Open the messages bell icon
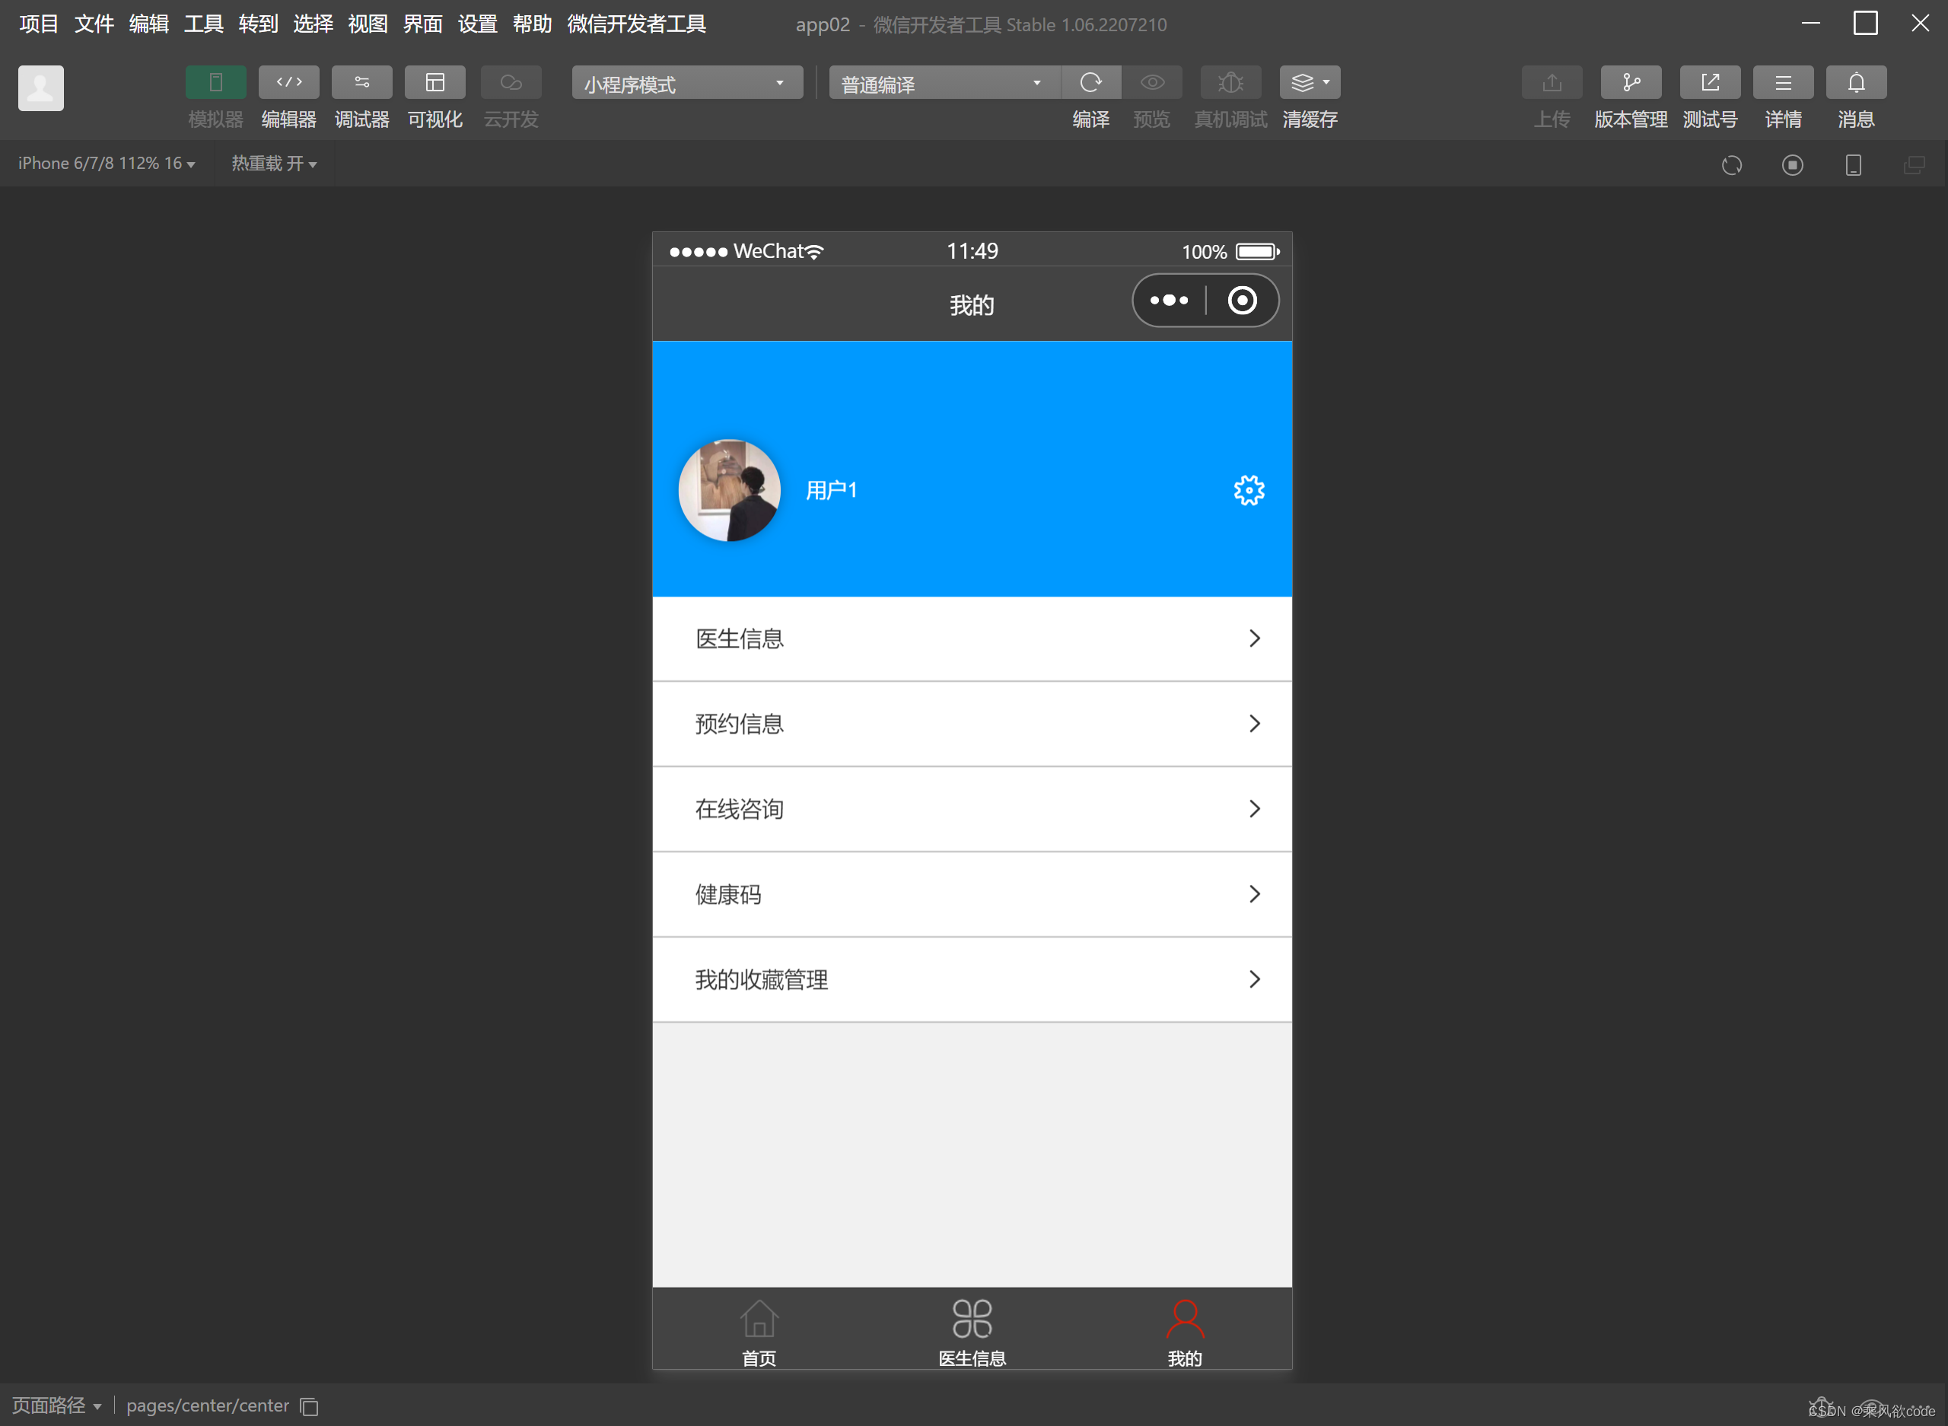The width and height of the screenshot is (1948, 1426). pyautogui.click(x=1856, y=83)
